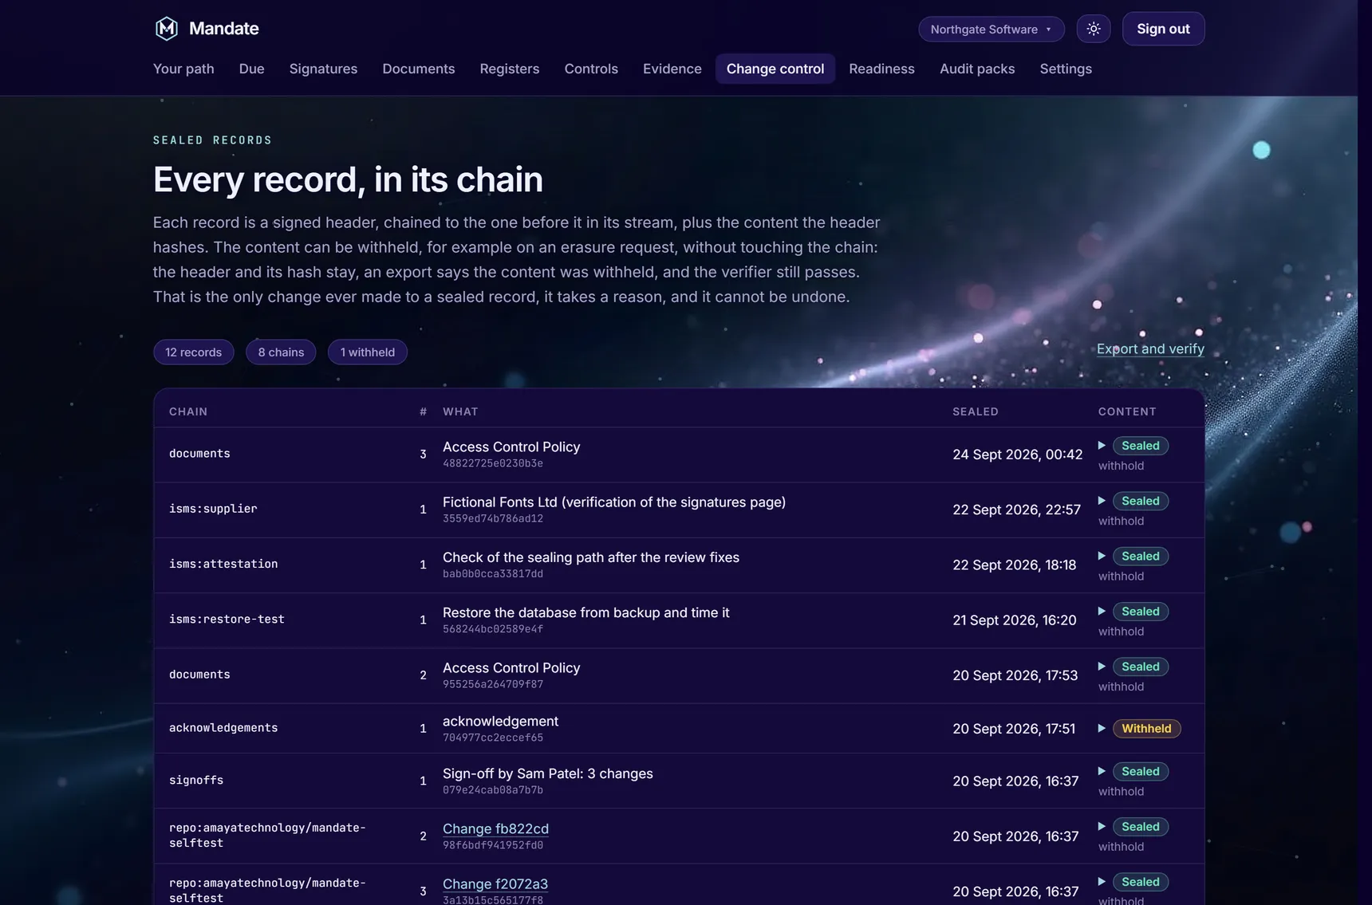Click withhold for isms:attestation record
This screenshot has width=1372, height=905.
coord(1121,576)
